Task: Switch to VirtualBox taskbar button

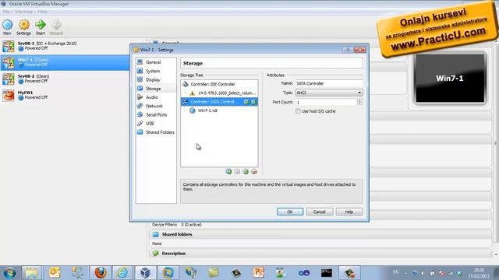Action: 145,273
